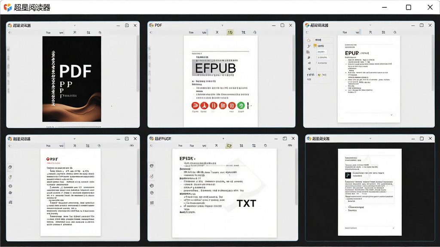The width and height of the screenshot is (440, 247).
Task: Click the home icon atop the EPUB window sidebar
Action: [309, 40]
